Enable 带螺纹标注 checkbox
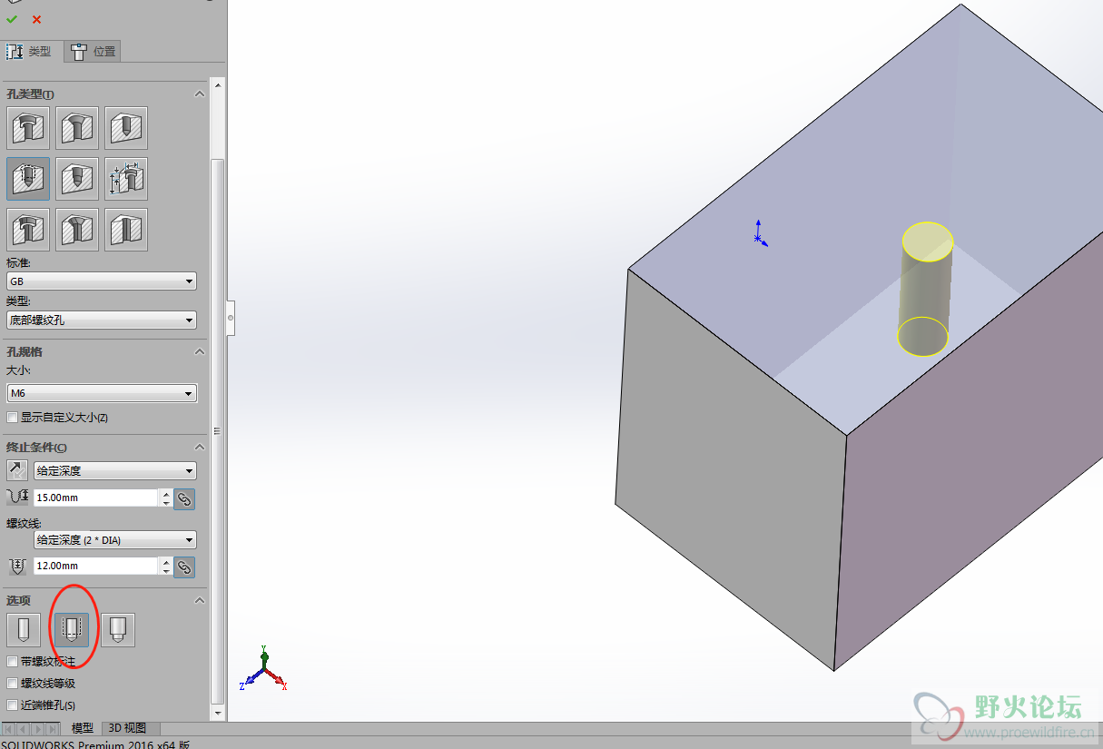Image resolution: width=1103 pixels, height=749 pixels. tap(12, 662)
